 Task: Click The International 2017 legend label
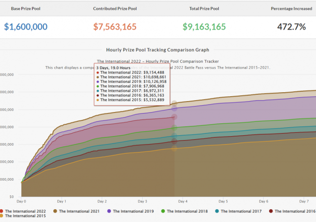[239, 211]
